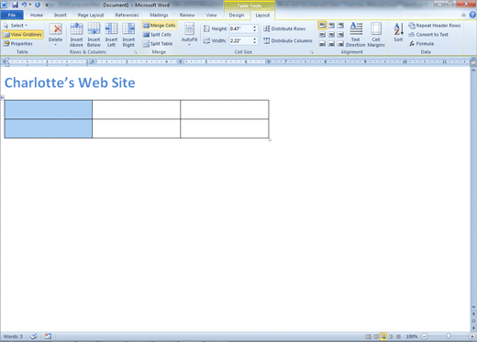Image resolution: width=477 pixels, height=342 pixels.
Task: Click the zoom slider in the status bar
Action: pyautogui.click(x=448, y=336)
